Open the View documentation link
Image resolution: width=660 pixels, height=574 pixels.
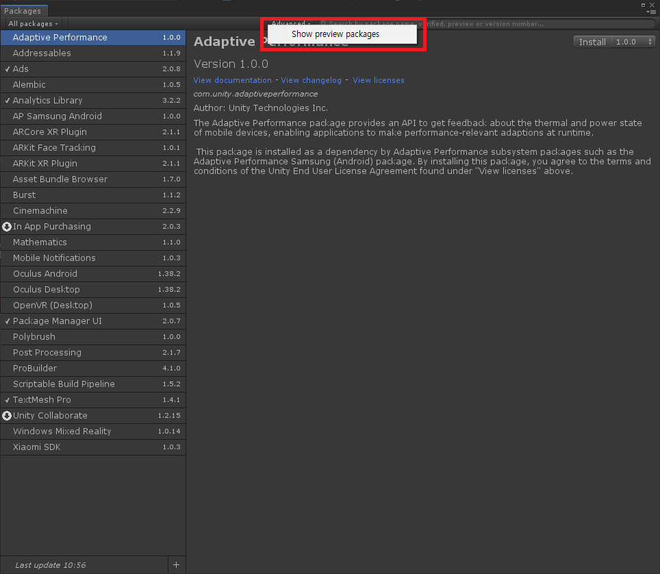click(232, 80)
